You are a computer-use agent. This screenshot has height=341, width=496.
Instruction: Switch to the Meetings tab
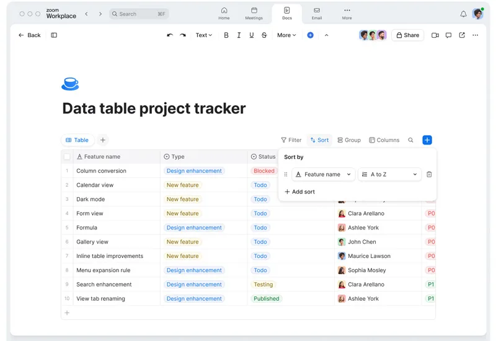click(254, 14)
